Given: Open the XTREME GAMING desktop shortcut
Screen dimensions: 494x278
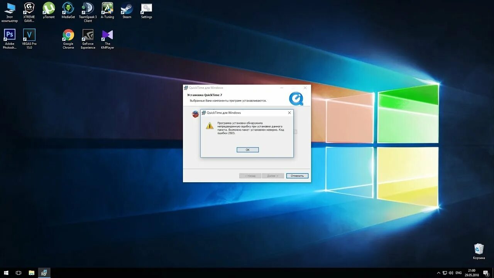Looking at the screenshot, I should click(29, 12).
